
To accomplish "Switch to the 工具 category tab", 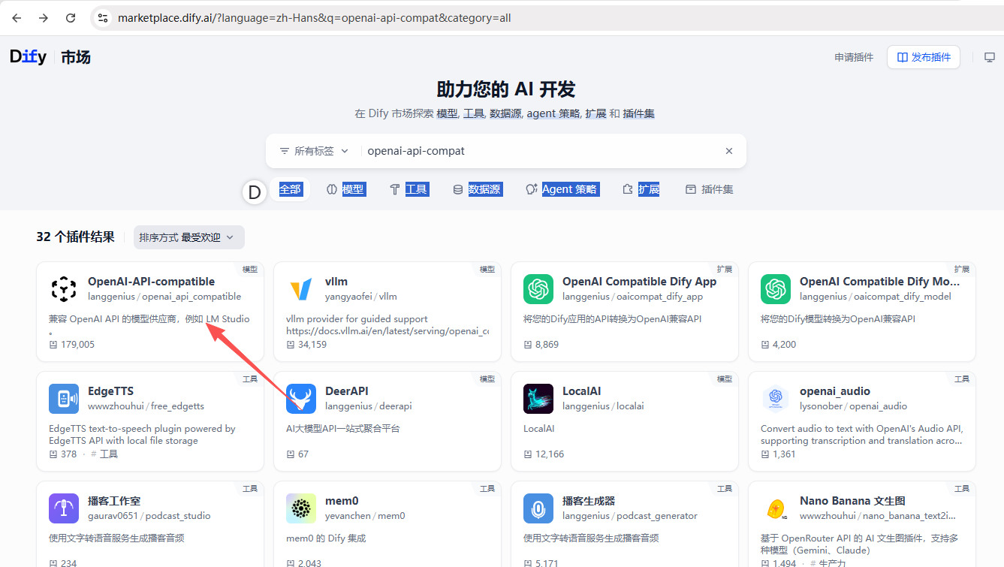I will pos(409,189).
